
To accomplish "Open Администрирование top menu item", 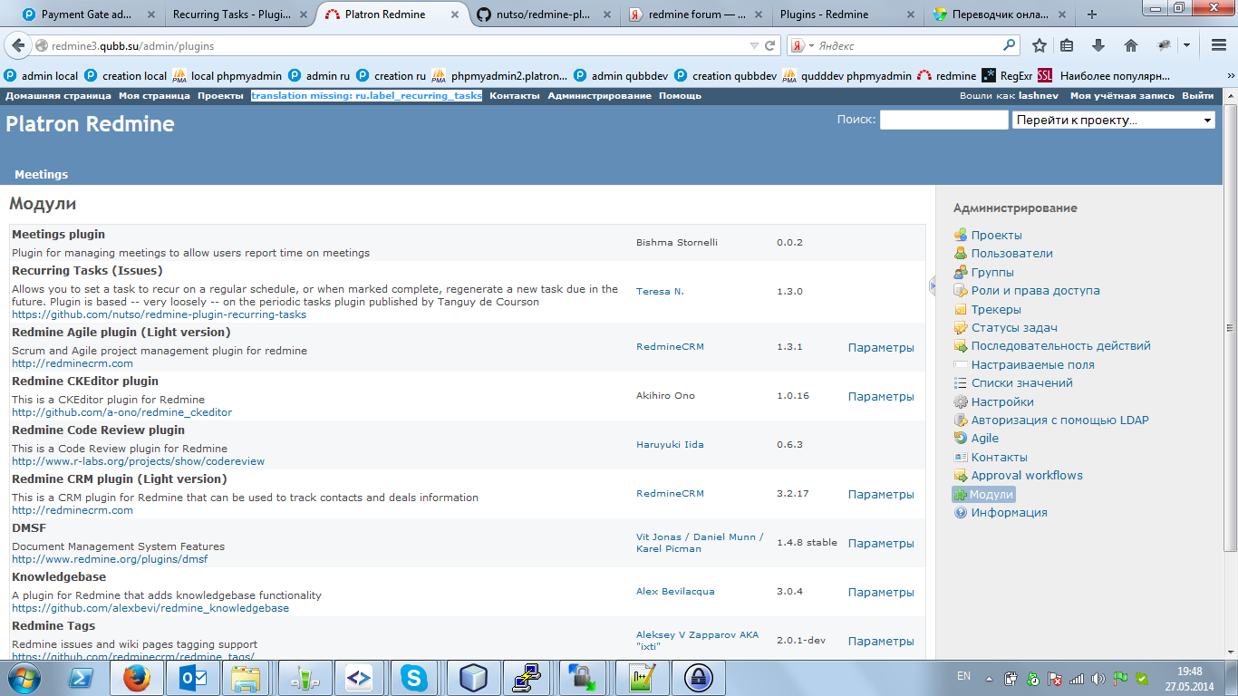I will point(599,96).
